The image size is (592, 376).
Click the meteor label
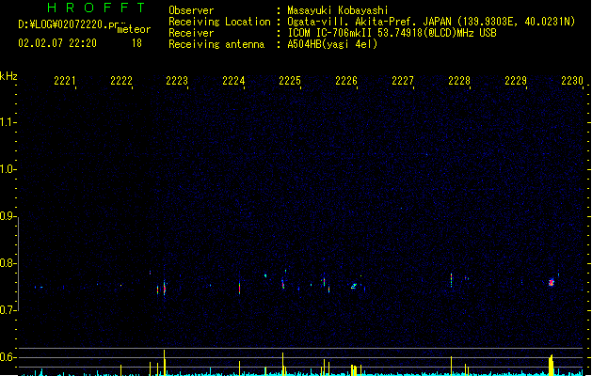[134, 29]
